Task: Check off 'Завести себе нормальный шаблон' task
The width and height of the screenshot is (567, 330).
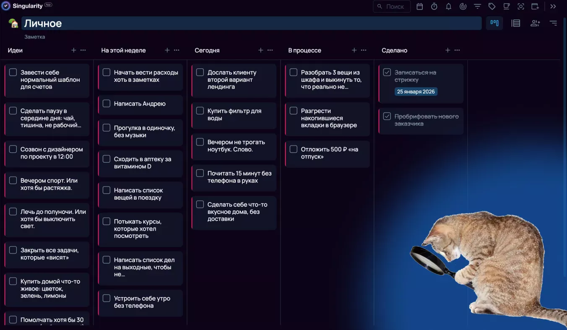Action: [x=13, y=73]
